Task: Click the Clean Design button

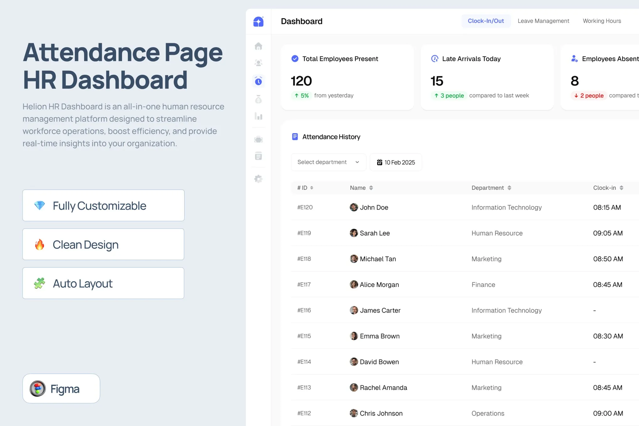Action: point(103,244)
